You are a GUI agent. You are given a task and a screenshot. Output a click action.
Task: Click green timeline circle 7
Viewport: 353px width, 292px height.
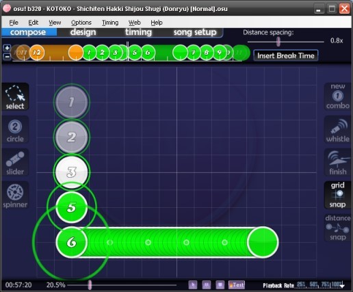pyautogui.click(x=194, y=53)
